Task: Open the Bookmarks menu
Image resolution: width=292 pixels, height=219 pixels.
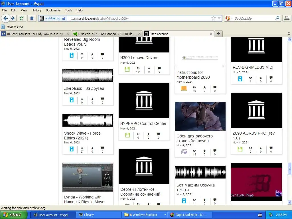Action: pyautogui.click(x=53, y=10)
